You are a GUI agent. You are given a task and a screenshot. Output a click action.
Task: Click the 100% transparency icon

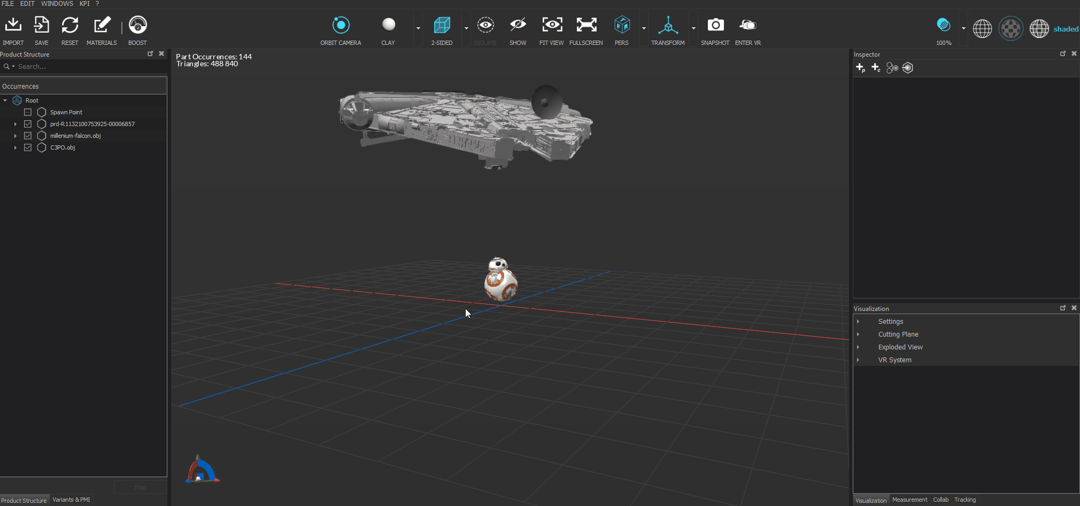(x=944, y=25)
